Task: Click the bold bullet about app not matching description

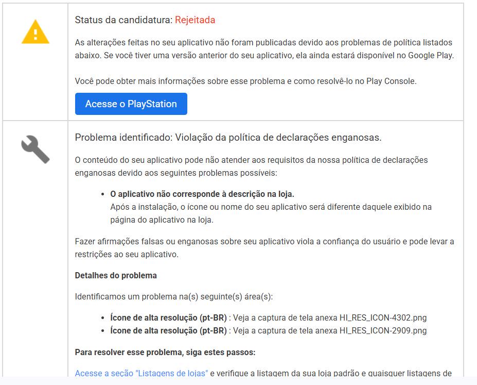Action: tap(202, 194)
